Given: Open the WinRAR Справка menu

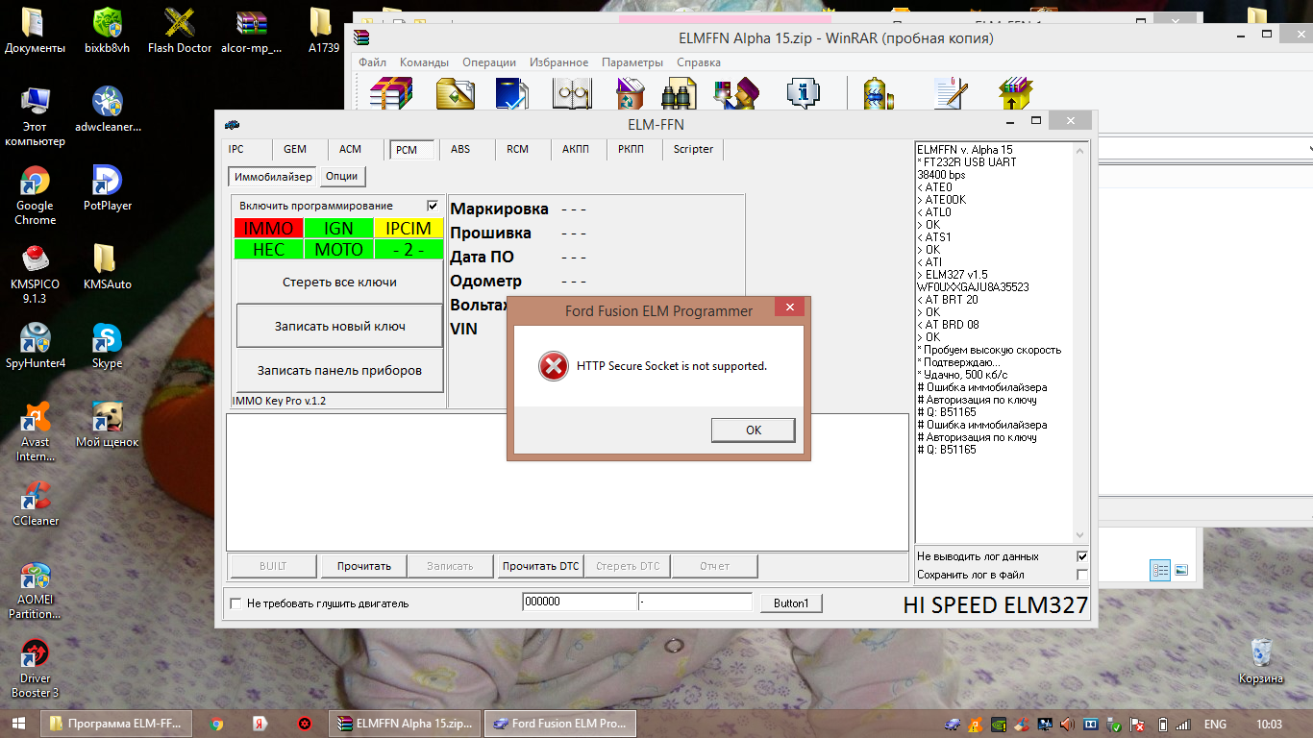Looking at the screenshot, I should [699, 62].
